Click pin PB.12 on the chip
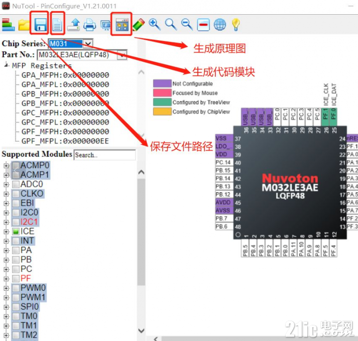This screenshot has width=358, height=341. pos(224,195)
